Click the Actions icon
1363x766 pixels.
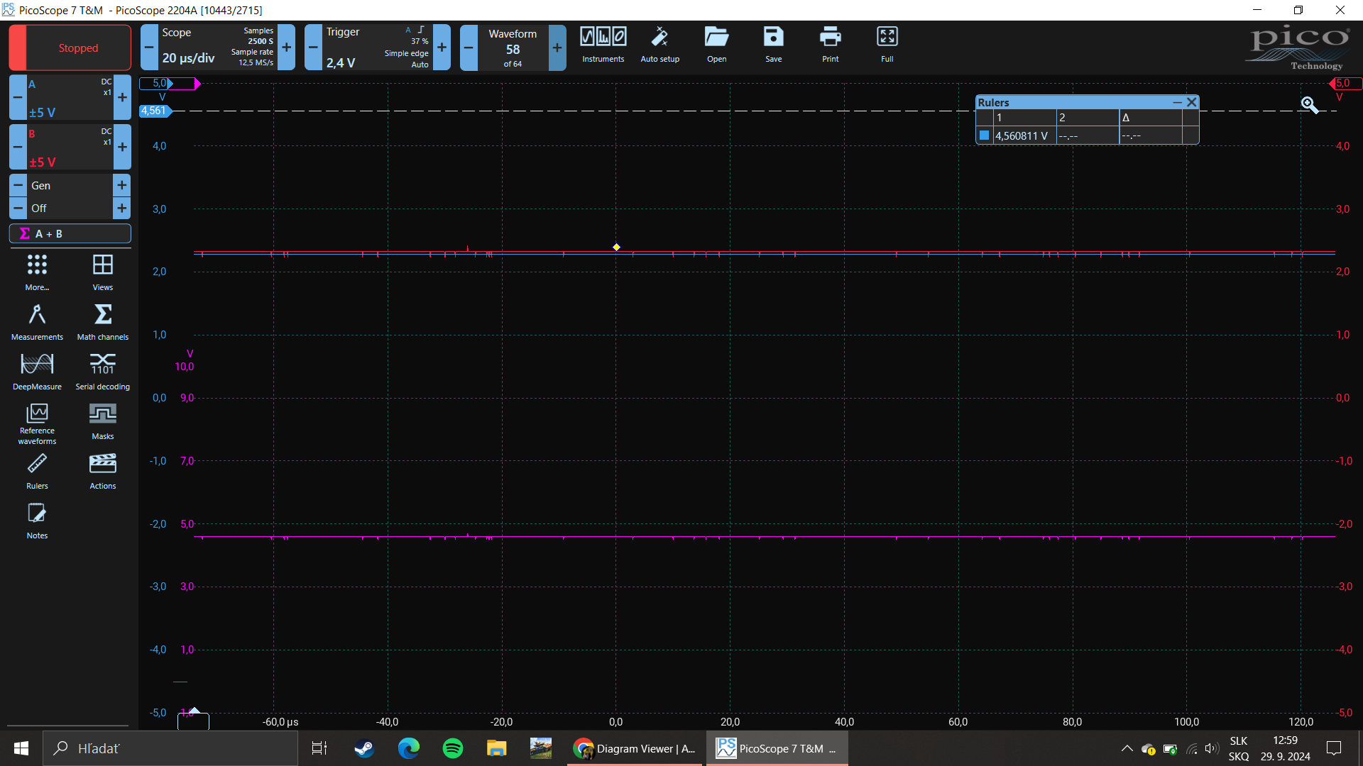point(103,470)
